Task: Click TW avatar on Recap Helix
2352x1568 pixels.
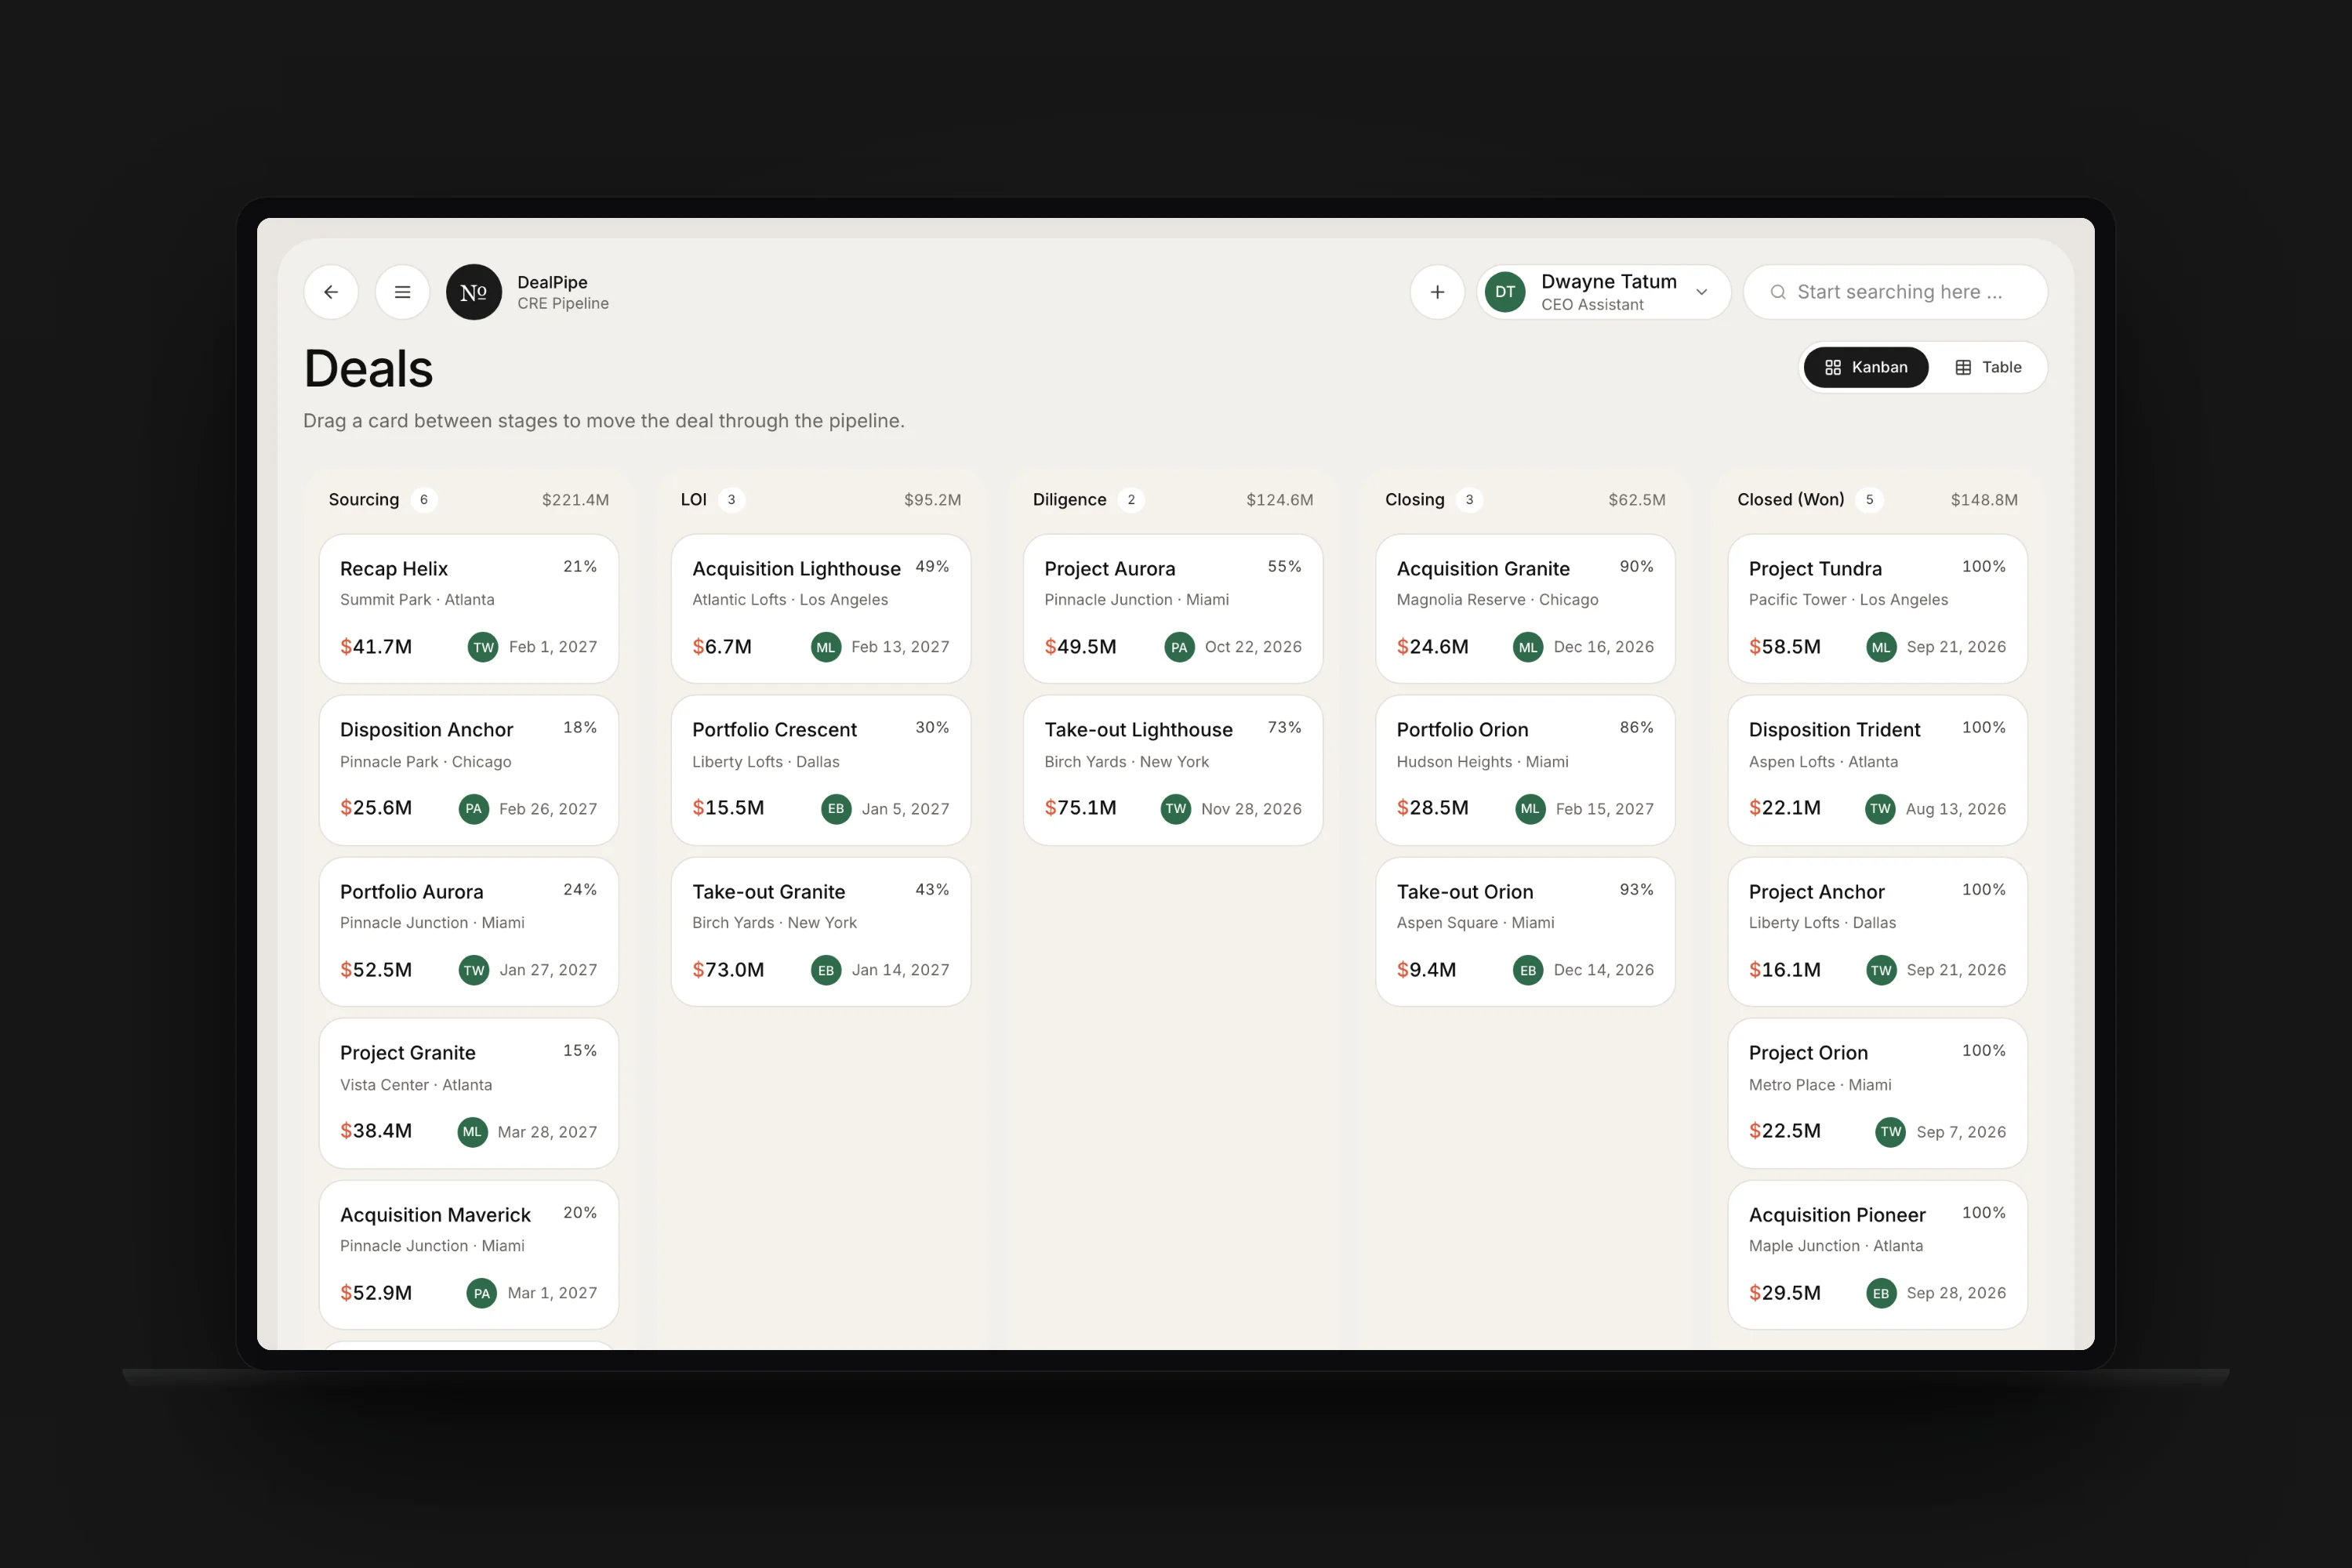Action: [x=483, y=647]
